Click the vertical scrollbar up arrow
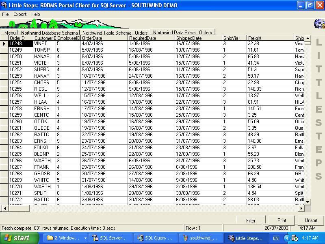 (308, 38)
